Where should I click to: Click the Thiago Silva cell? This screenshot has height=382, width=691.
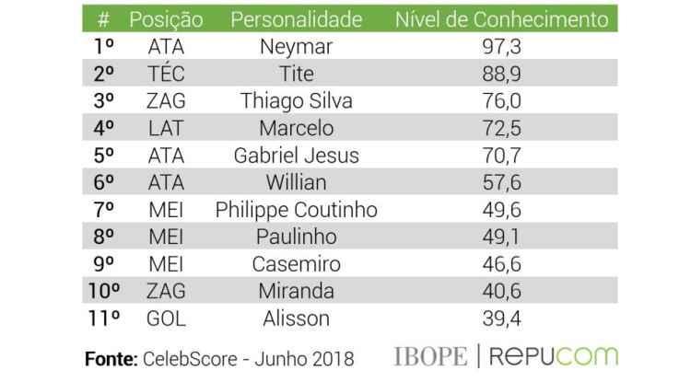pyautogui.click(x=296, y=101)
